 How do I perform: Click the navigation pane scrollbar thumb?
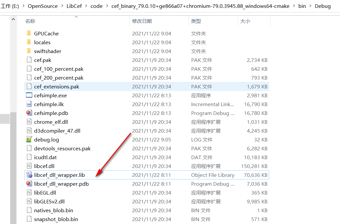[13, 168]
